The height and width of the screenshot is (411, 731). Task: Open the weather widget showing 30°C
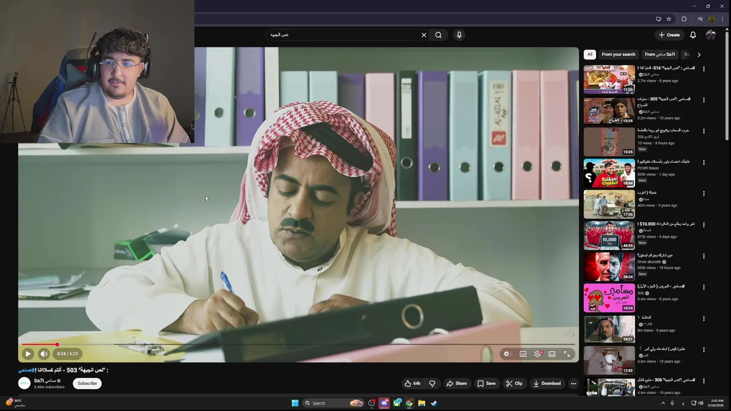[x=15, y=403]
